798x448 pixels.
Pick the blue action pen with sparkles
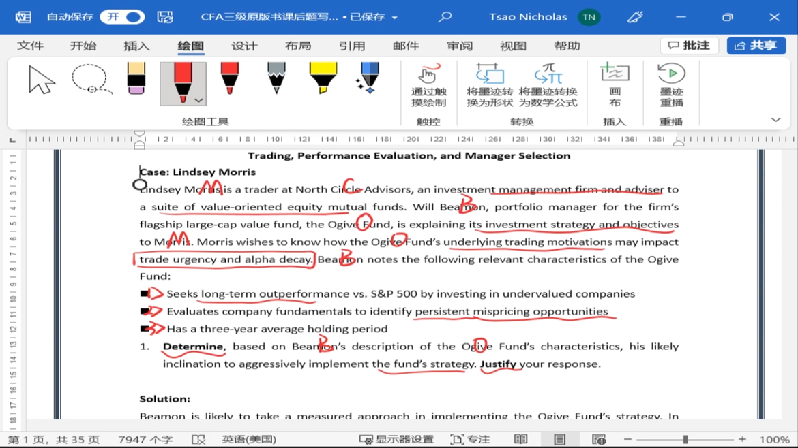pyautogui.click(x=368, y=78)
